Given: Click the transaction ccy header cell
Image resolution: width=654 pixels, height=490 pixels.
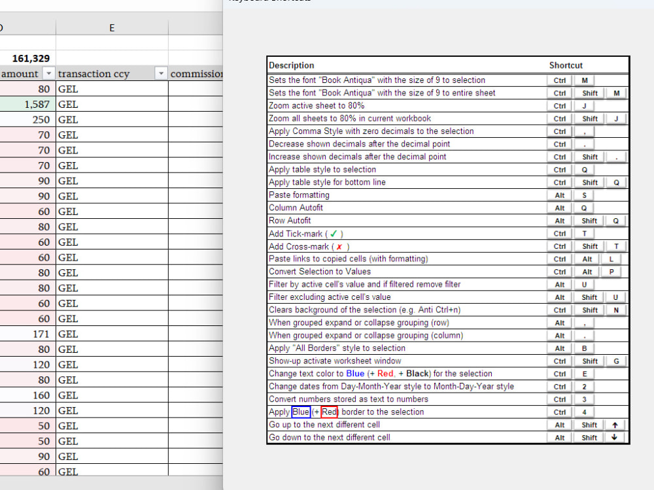Looking at the screenshot, I should point(112,74).
